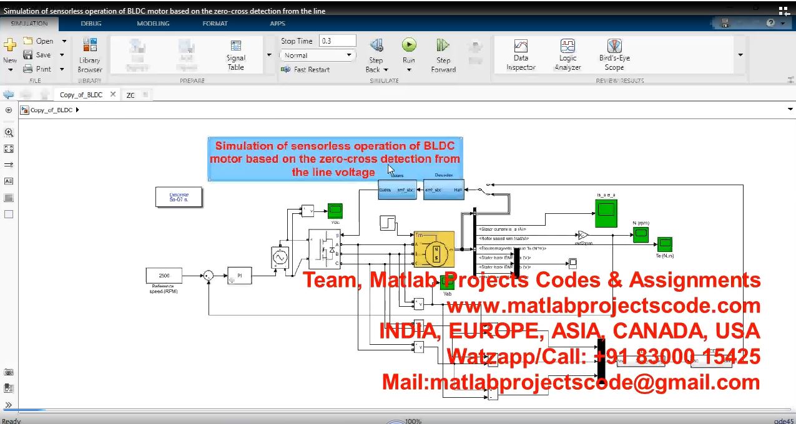This screenshot has width=796, height=424.
Task: Open the MODELING tab
Action: pos(153,24)
